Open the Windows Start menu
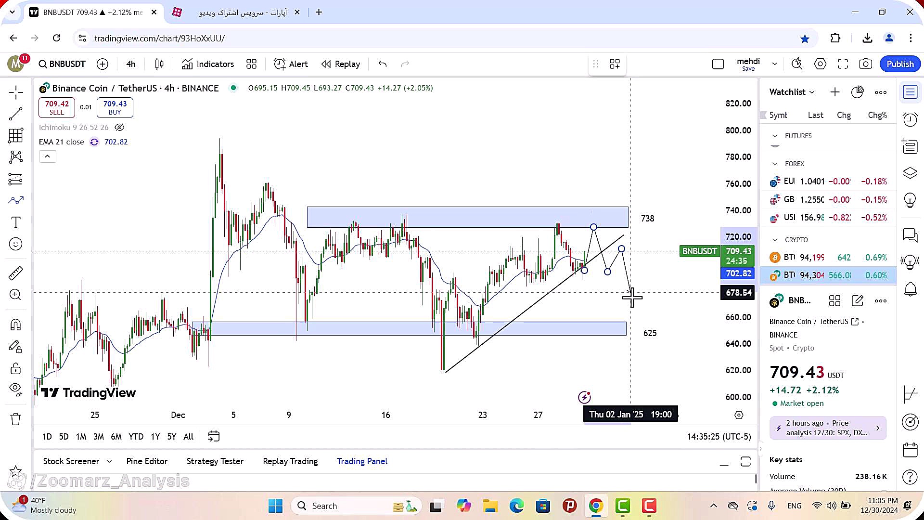This screenshot has height=520, width=924. coord(275,506)
